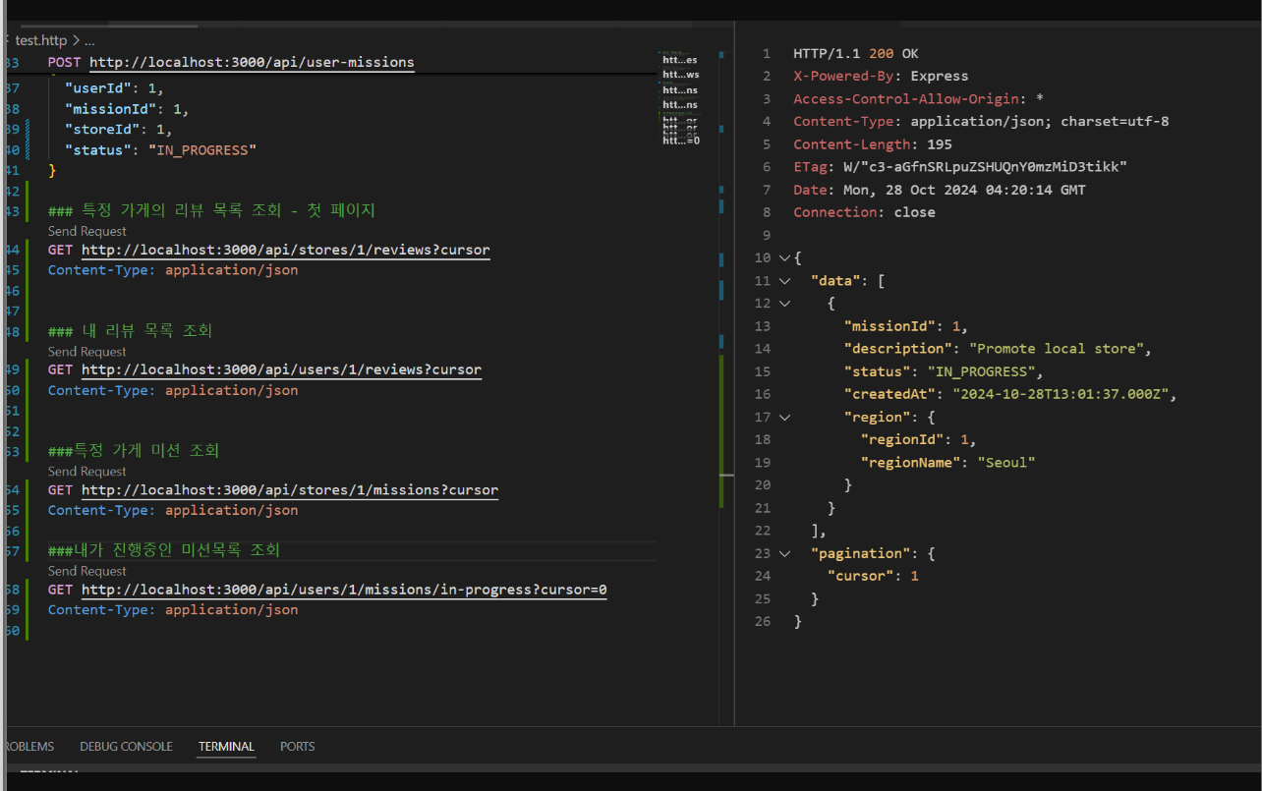The height and width of the screenshot is (791, 1262).
Task: Send Request for stores/1/reviews GET
Action: point(87,231)
